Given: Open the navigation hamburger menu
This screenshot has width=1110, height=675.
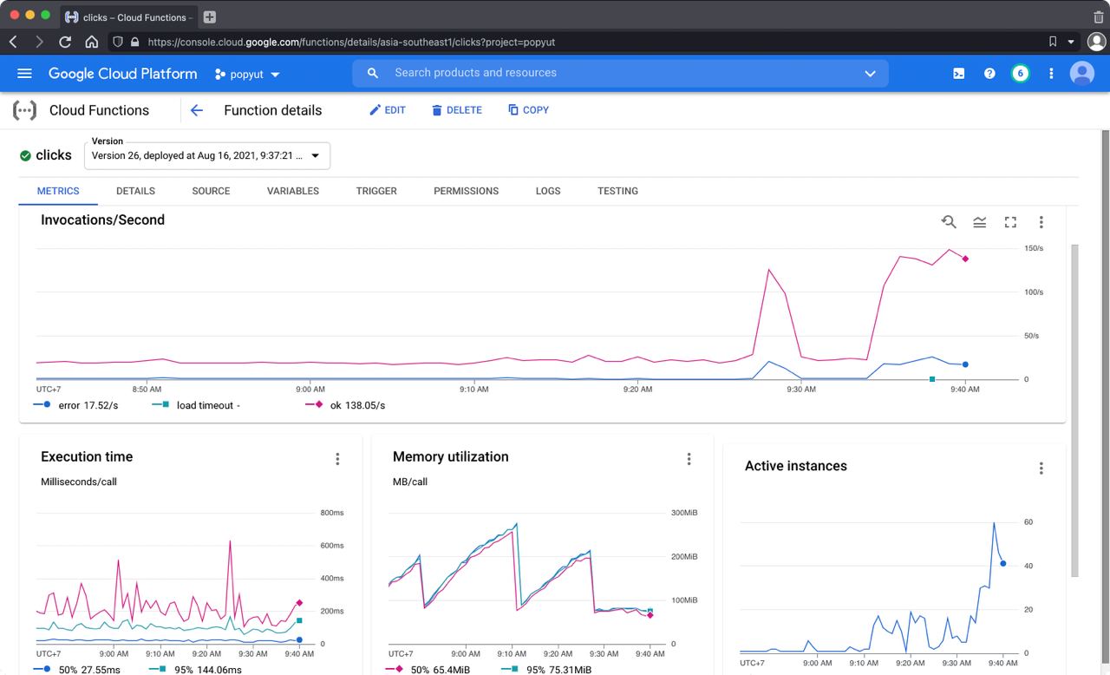Looking at the screenshot, I should click(24, 73).
